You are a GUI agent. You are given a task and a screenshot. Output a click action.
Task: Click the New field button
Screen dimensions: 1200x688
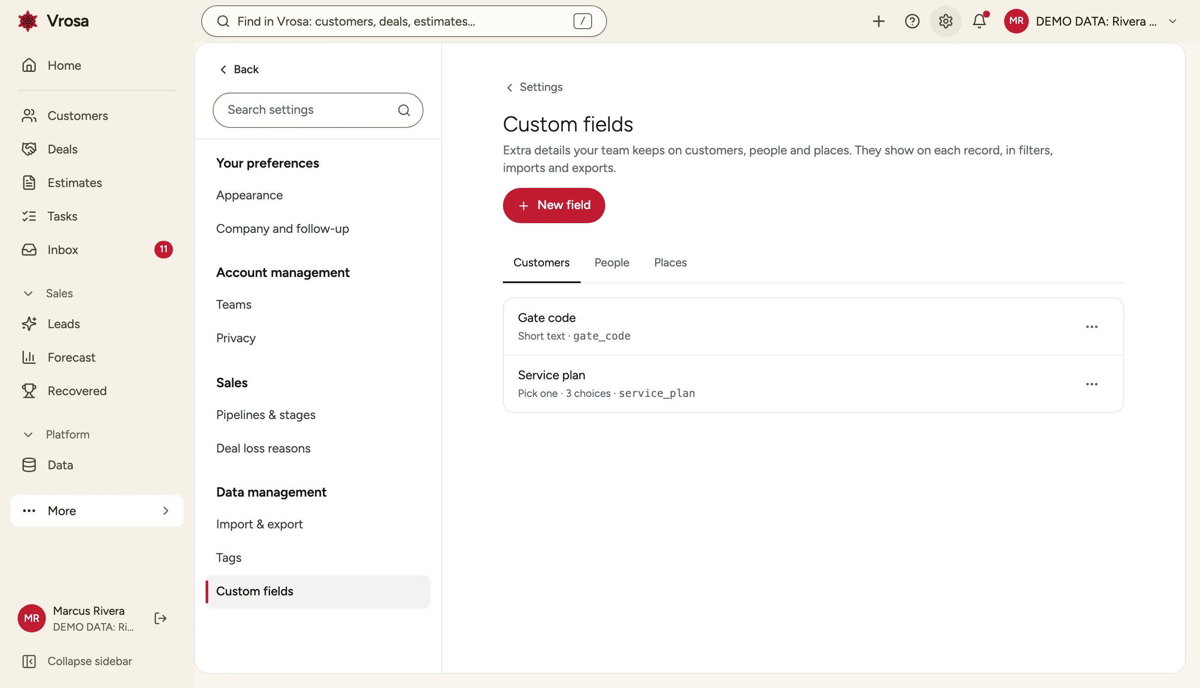[x=553, y=206]
